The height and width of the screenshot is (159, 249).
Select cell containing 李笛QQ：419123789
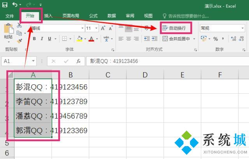pyautogui.click(x=33, y=101)
